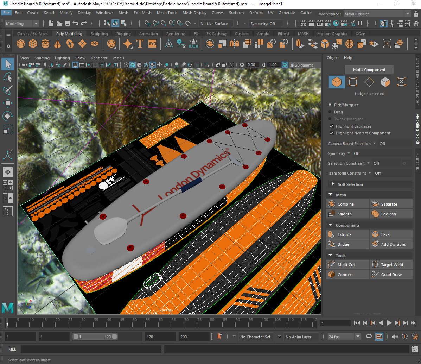421x364 pixels.
Task: Click the MEL command line input
Action: point(91,349)
